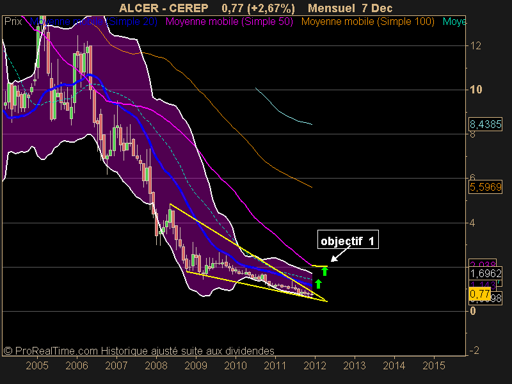Viewport: 512px width, 384px height.
Task: Select the 0,77 (+2,67%) quote in the header
Action: click(258, 8)
